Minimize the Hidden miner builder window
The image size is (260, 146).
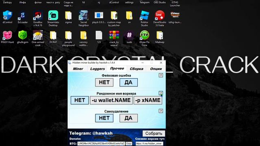pyautogui.click(x=143, y=63)
